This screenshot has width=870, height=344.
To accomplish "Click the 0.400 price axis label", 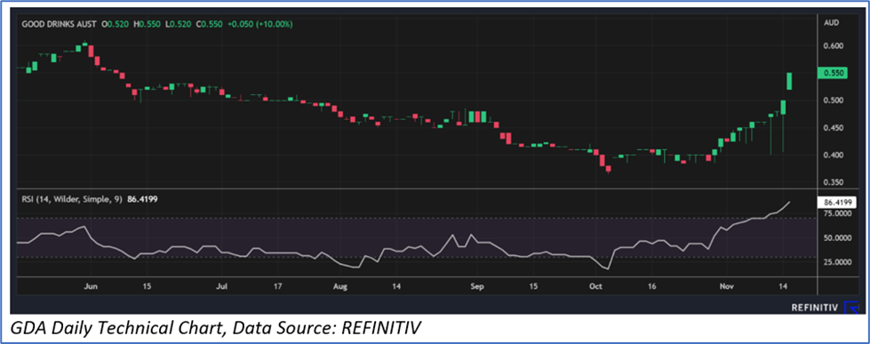I will pyautogui.click(x=833, y=155).
